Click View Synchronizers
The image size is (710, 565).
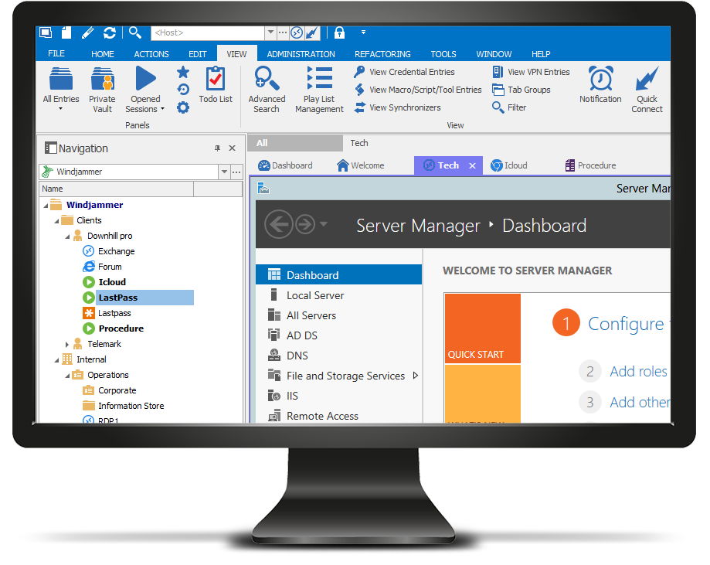tap(397, 107)
